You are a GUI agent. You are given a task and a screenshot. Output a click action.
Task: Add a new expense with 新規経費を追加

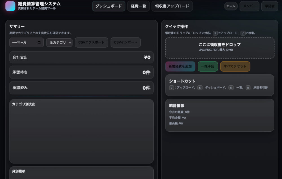pyautogui.click(x=180, y=67)
